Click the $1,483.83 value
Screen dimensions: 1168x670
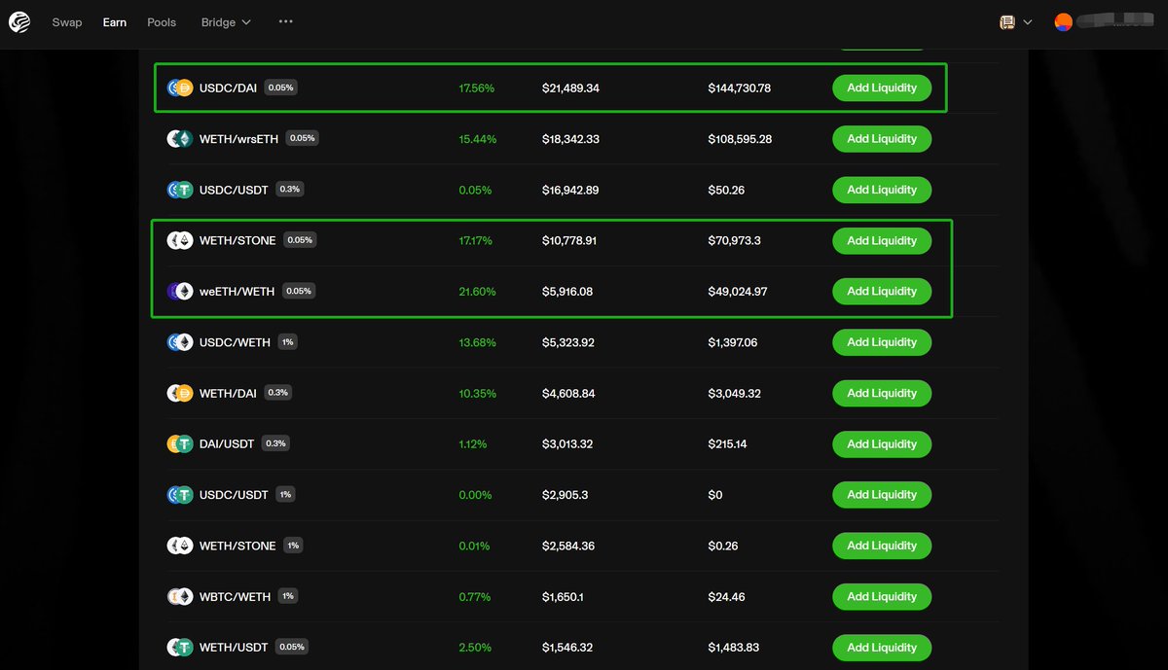734,648
